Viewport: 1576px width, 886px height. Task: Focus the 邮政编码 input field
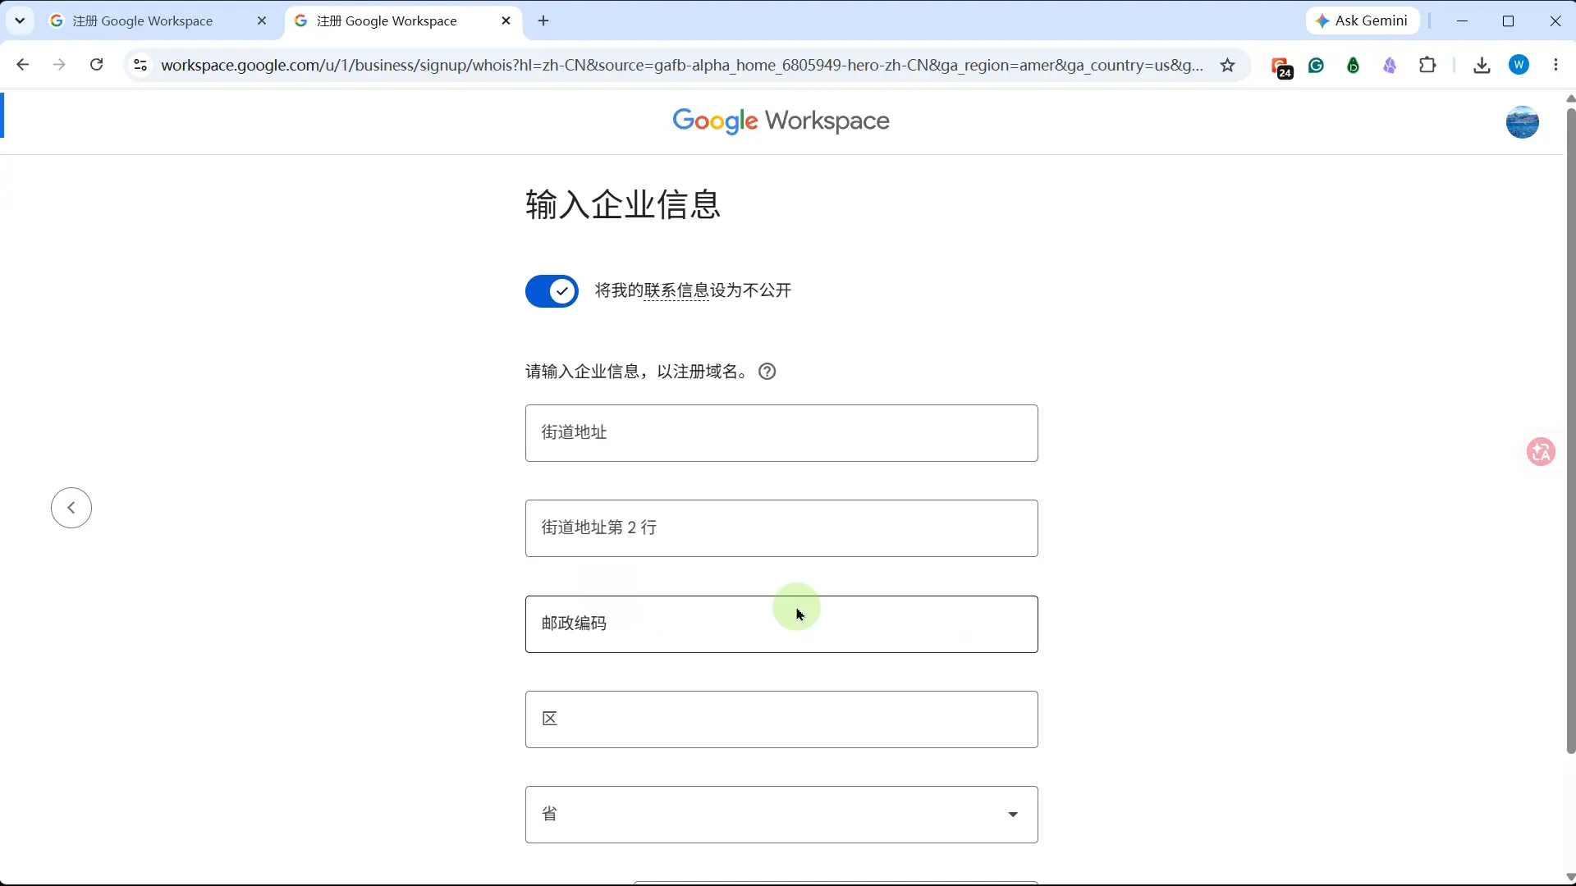781,624
